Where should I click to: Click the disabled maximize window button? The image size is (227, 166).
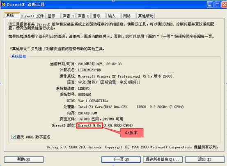(217, 5)
